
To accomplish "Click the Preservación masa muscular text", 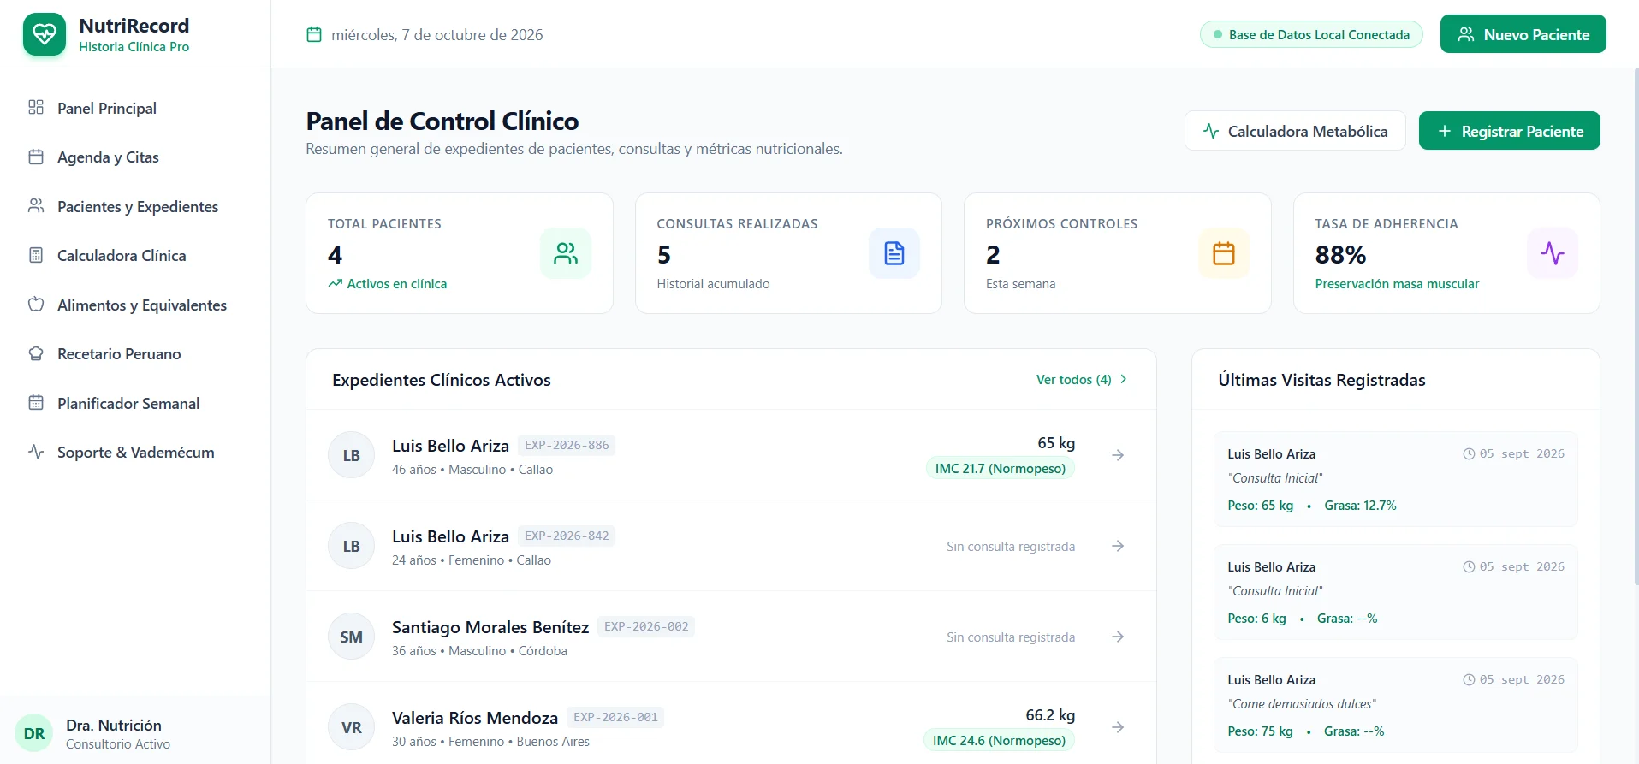I will [x=1397, y=284].
